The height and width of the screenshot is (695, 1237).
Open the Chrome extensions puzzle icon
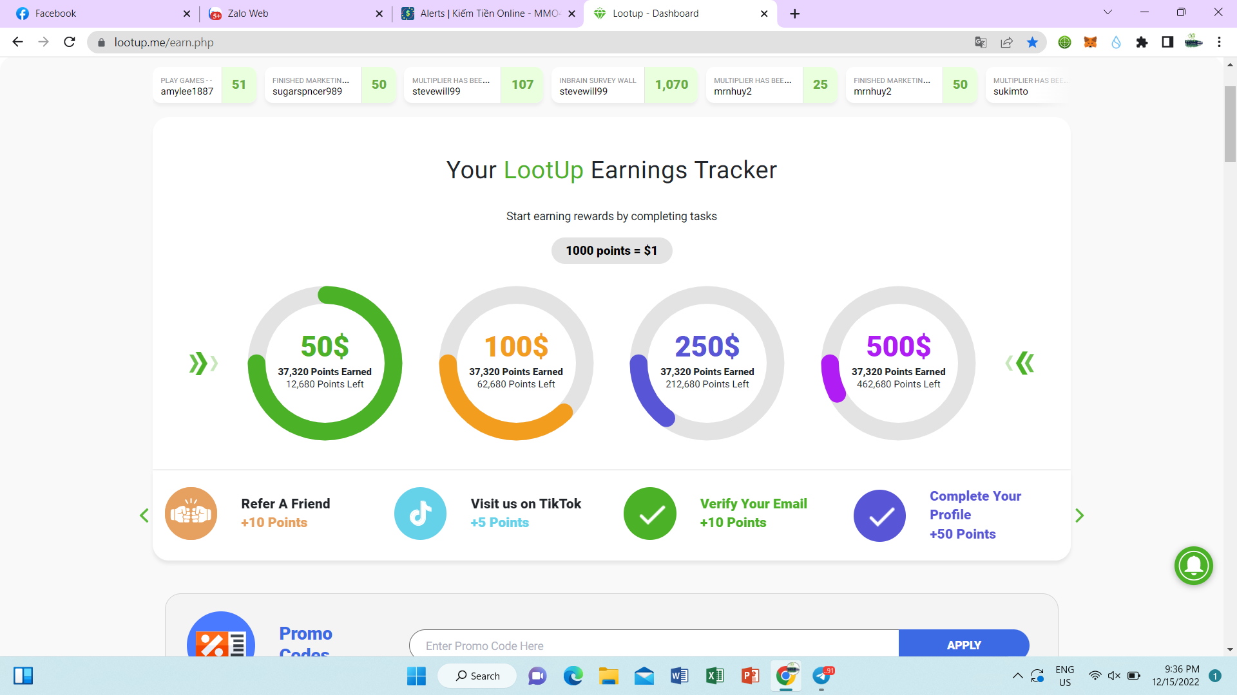[1142, 42]
